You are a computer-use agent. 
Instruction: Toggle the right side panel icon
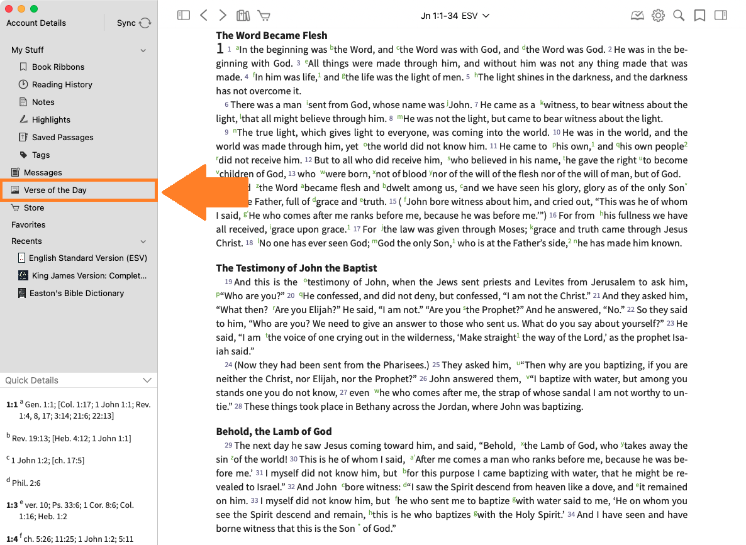(721, 16)
